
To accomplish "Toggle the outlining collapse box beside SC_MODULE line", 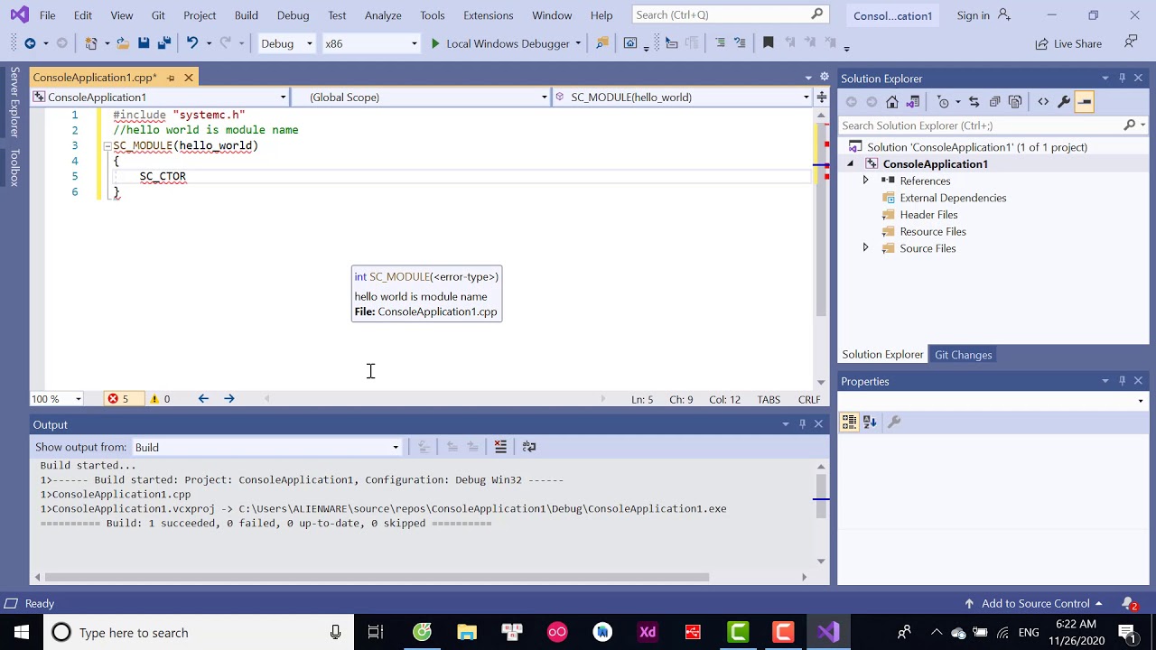I will (107, 146).
